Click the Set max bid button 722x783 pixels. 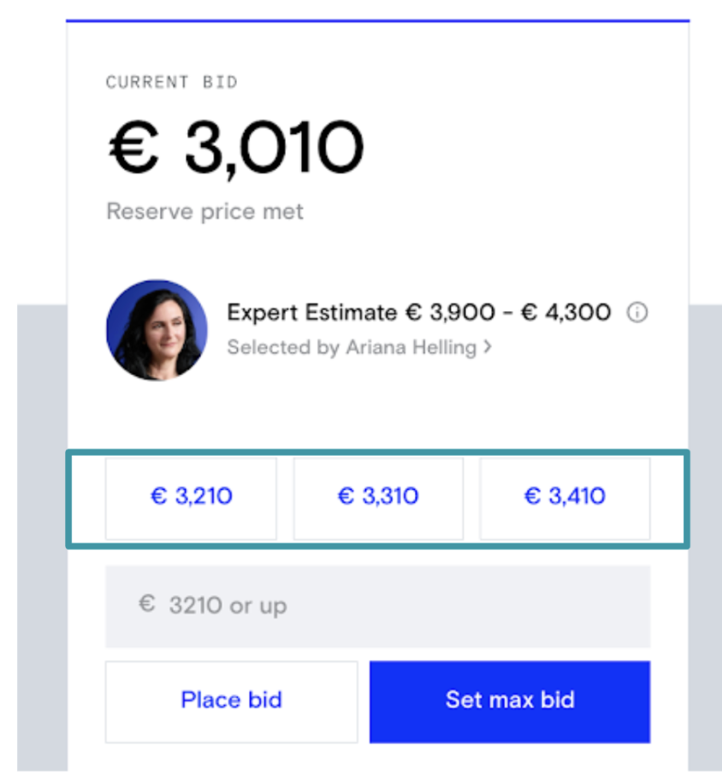coord(509,701)
